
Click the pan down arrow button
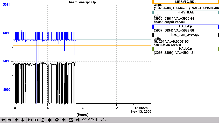[x=23, y=120]
